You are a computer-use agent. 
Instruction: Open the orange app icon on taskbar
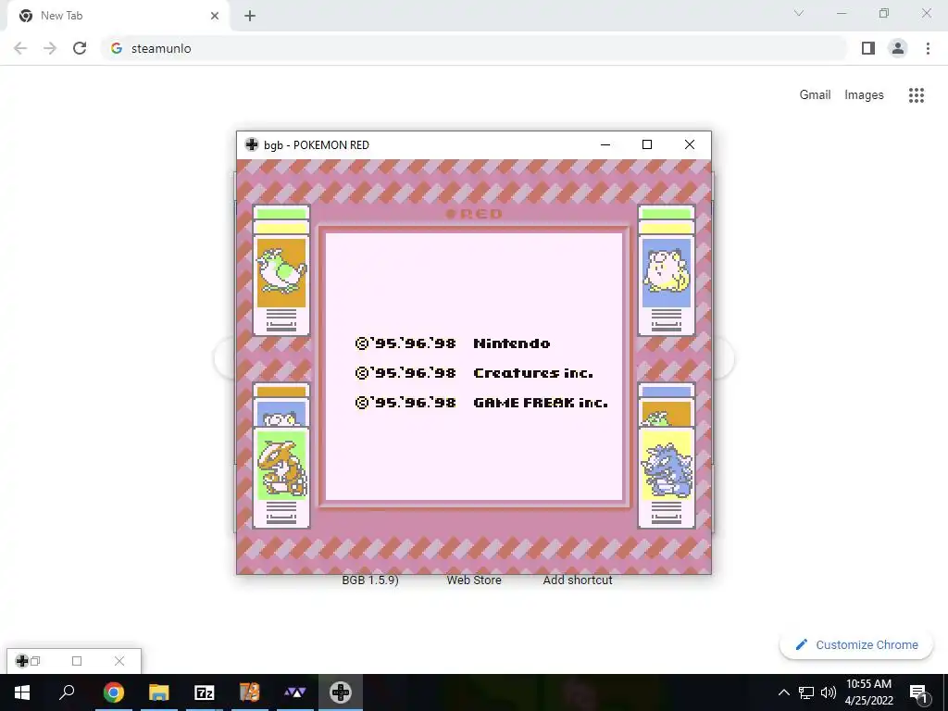point(250,692)
